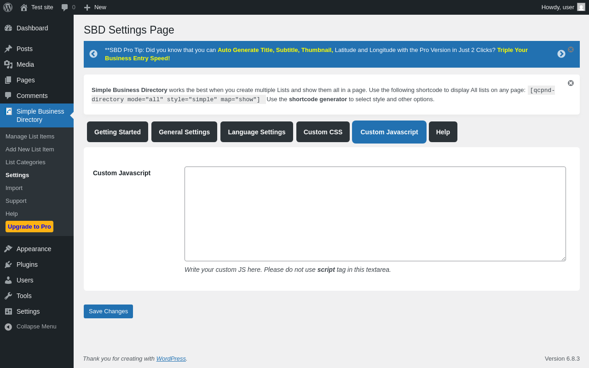
Task: Click the Dashboard gauge icon
Action: pos(8,28)
